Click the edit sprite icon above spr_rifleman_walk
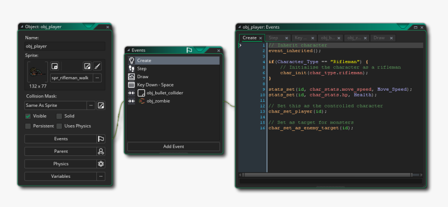The height and width of the screenshot is (207, 448). pos(88,66)
